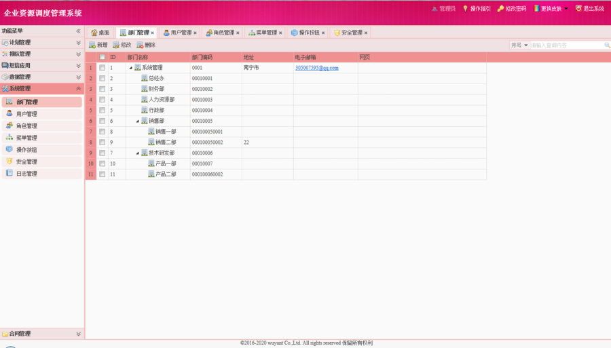The image size is (611, 348).
Task: Switch to the 桌面 tab
Action: tap(100, 33)
